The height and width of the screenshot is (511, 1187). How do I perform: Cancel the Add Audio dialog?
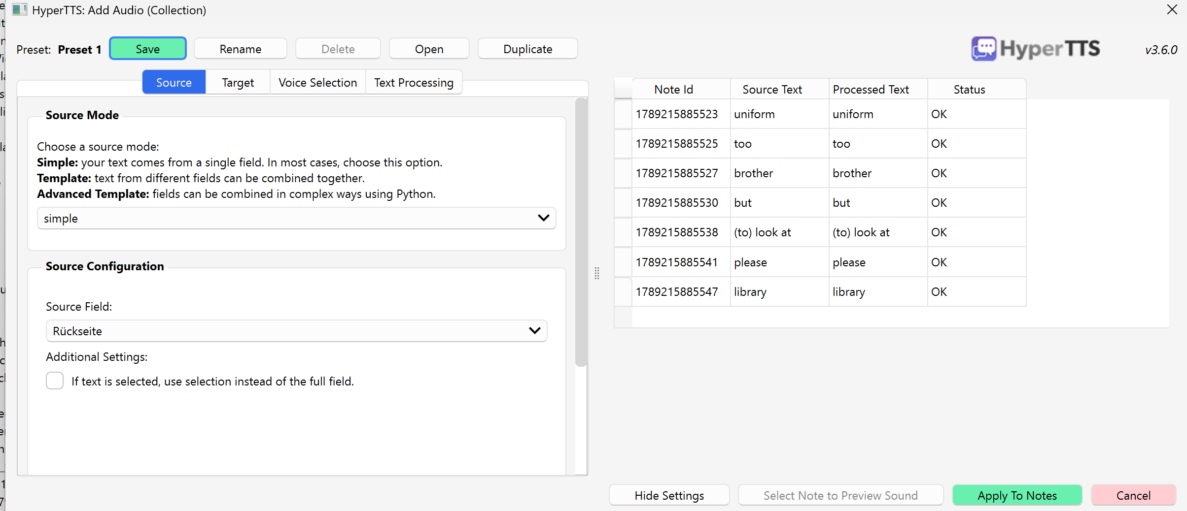click(1134, 495)
